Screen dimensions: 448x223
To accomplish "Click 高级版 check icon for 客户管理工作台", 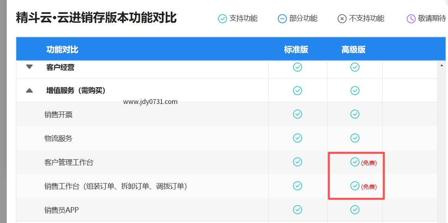I will [x=355, y=162].
